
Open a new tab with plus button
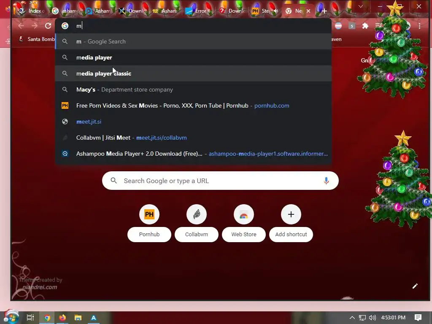[x=324, y=11]
